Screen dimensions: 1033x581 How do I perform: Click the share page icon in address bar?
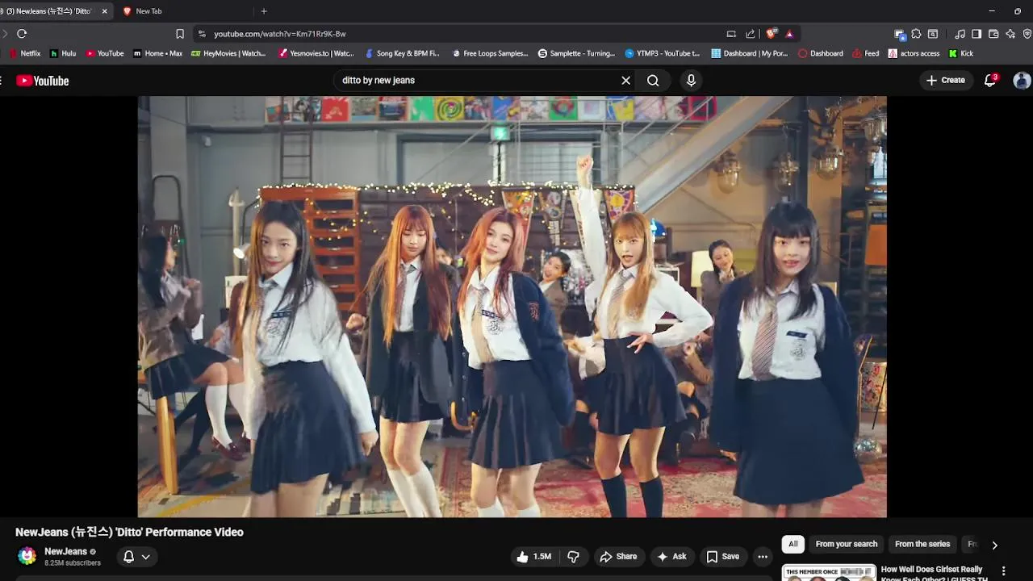point(751,34)
